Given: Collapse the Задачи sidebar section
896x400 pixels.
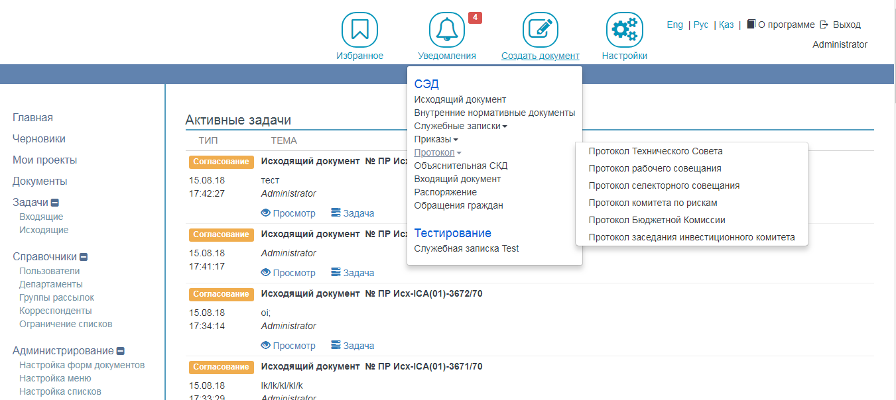Looking at the screenshot, I should coord(55,203).
